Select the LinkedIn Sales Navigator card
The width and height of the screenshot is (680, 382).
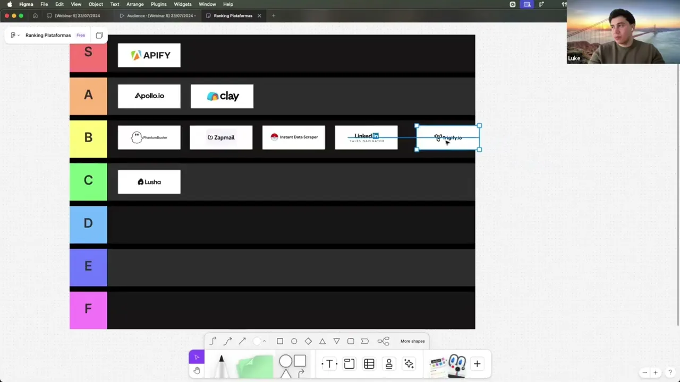point(366,137)
